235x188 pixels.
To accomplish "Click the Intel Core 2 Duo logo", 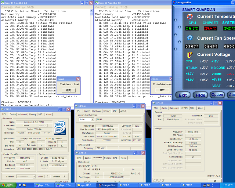I will (x=60, y=127).
